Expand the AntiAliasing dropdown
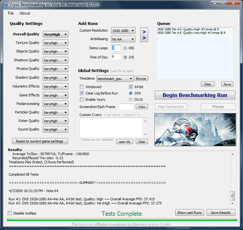Screen dimensions: 243x230 123,39
